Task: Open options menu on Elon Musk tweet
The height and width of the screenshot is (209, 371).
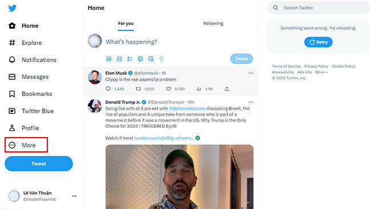Action: pyautogui.click(x=251, y=73)
